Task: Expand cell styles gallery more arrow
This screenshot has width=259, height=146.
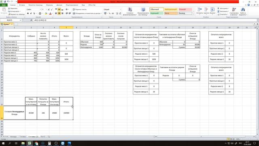Action: (x=193, y=14)
